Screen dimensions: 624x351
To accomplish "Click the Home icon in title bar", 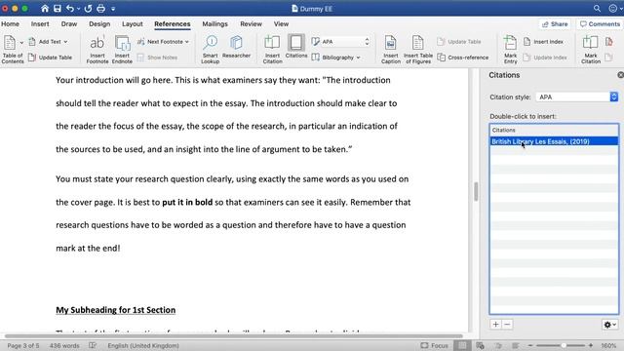I will [x=45, y=9].
